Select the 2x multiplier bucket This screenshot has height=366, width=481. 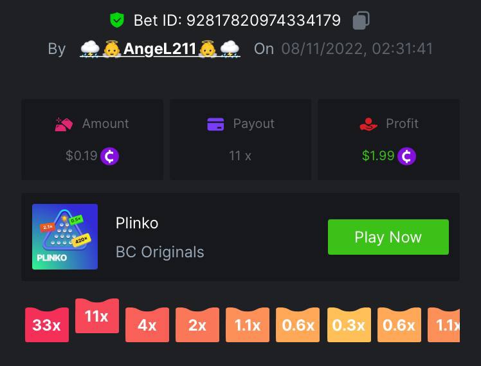(x=197, y=325)
